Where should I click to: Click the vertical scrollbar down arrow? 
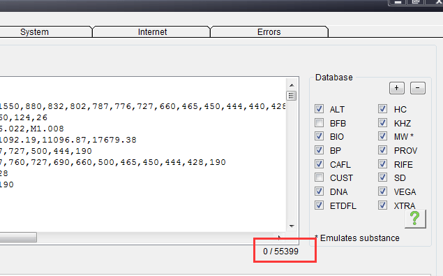(x=292, y=226)
